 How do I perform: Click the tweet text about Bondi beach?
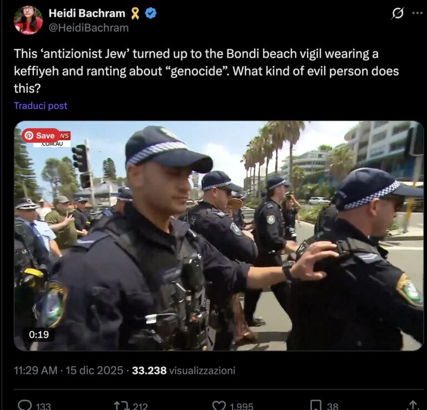click(206, 71)
